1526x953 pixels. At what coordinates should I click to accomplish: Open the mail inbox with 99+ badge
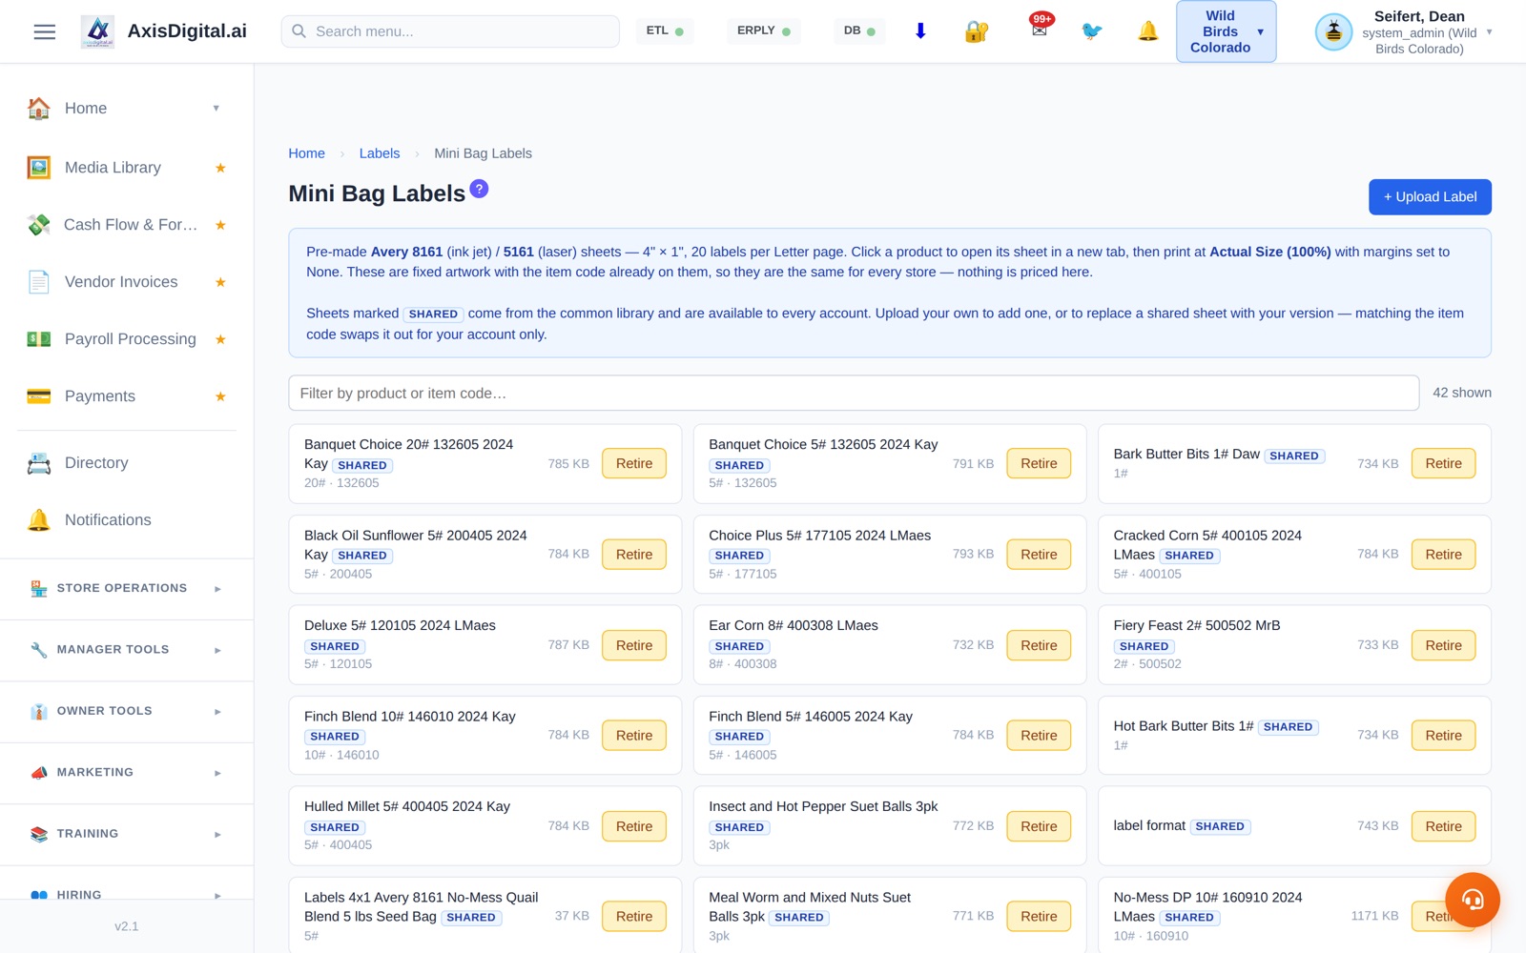pyautogui.click(x=1040, y=29)
